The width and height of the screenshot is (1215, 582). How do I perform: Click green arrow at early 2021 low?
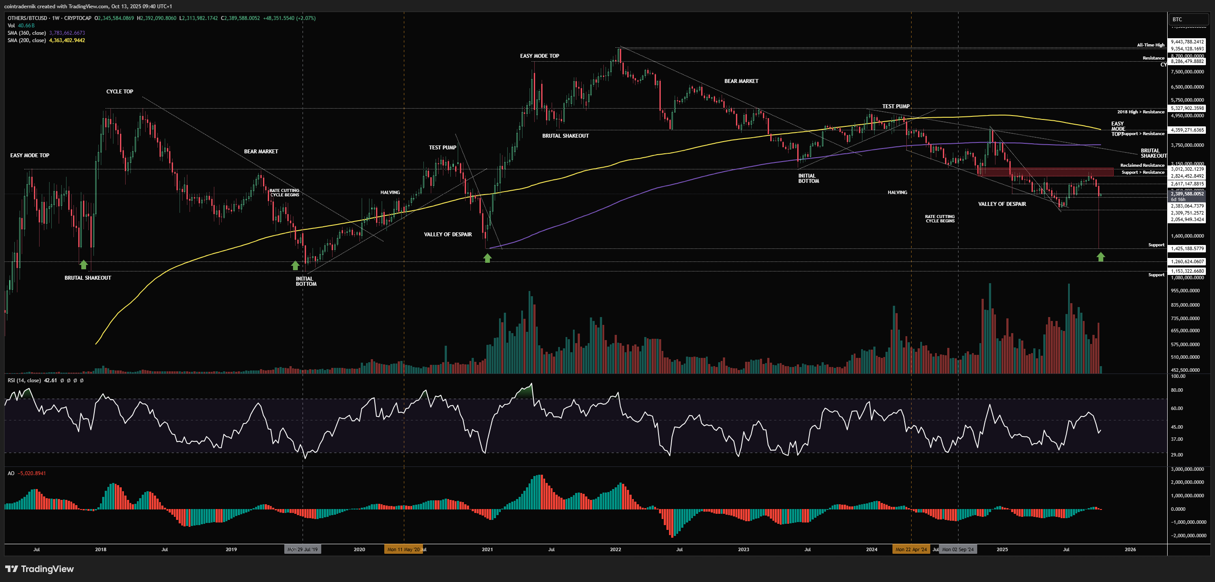(x=487, y=258)
